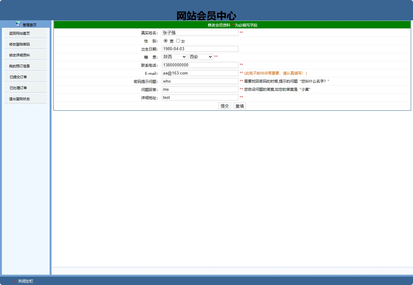Select the 男 gender radio button

click(x=165, y=41)
